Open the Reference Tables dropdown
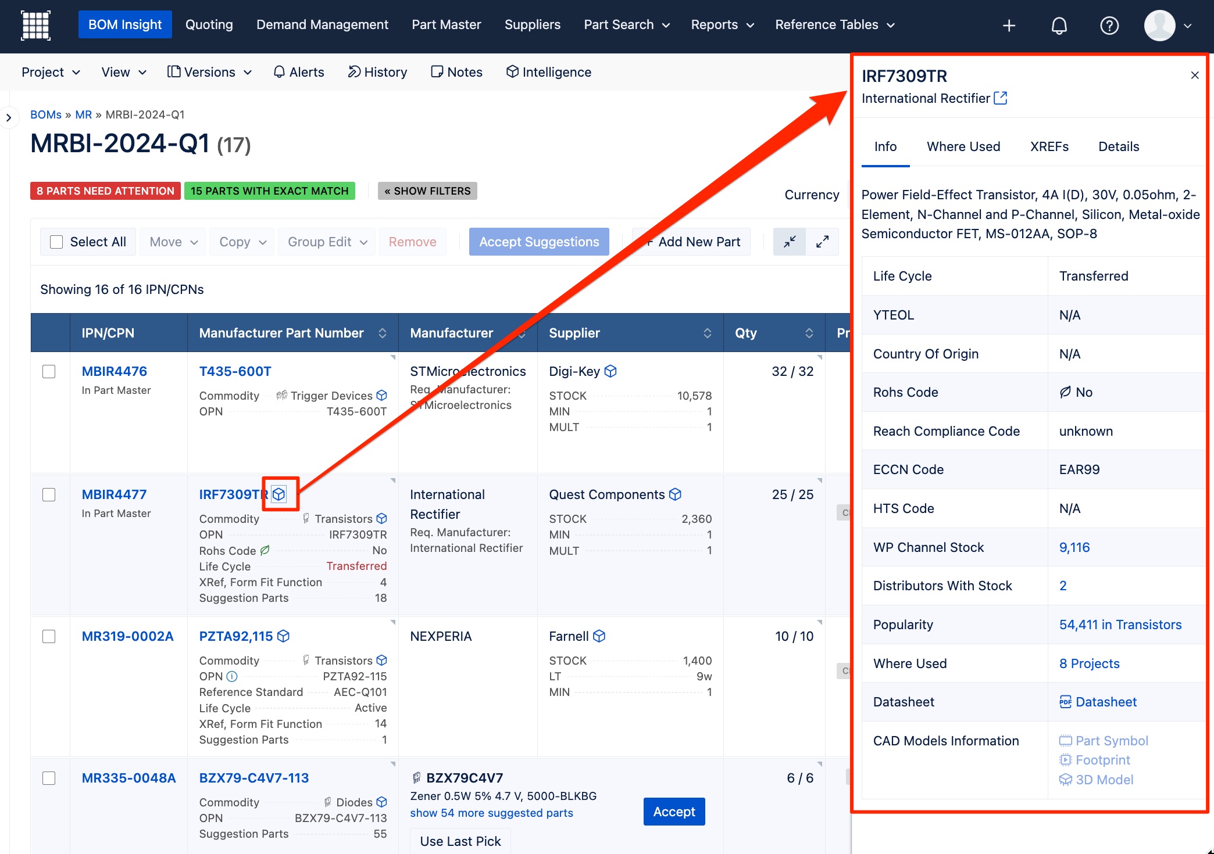 835,25
